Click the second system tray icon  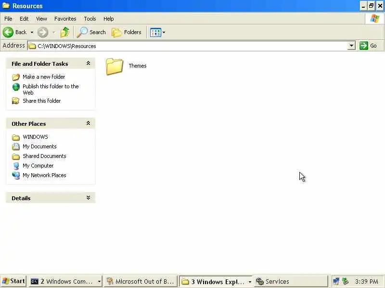[345, 281]
